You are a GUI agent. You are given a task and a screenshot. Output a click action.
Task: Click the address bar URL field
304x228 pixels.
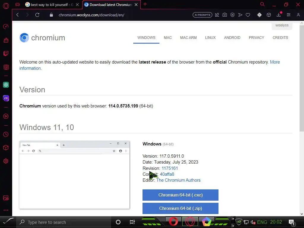(91, 15)
